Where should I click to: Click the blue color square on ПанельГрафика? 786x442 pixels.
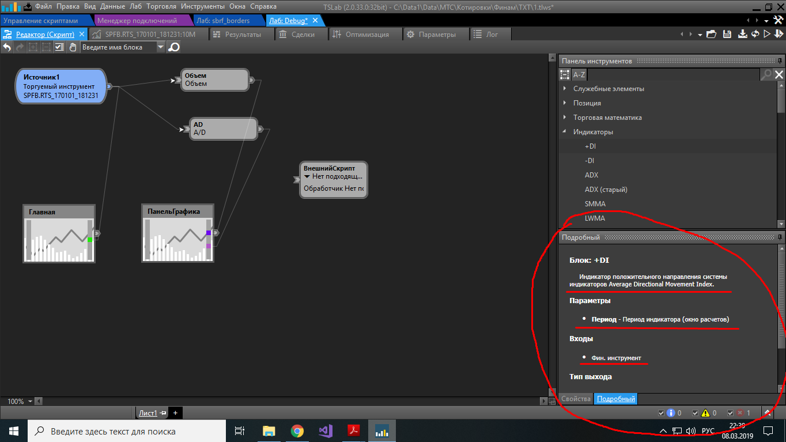209,233
